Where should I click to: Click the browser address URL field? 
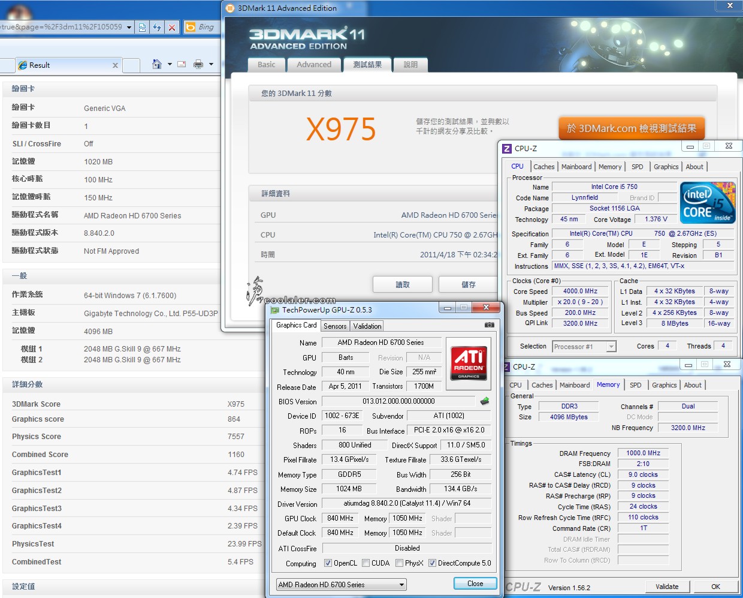click(61, 27)
